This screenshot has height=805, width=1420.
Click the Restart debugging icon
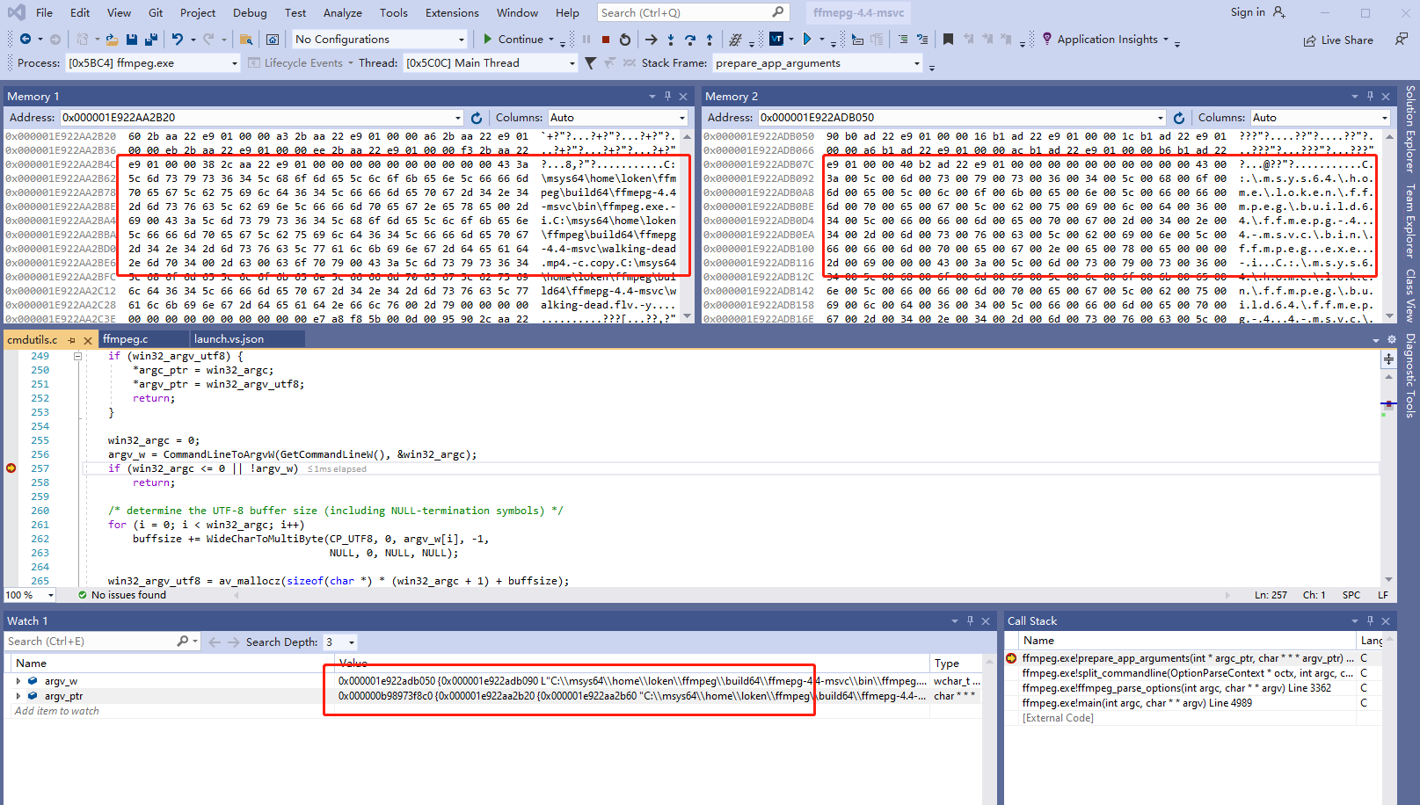click(x=625, y=40)
